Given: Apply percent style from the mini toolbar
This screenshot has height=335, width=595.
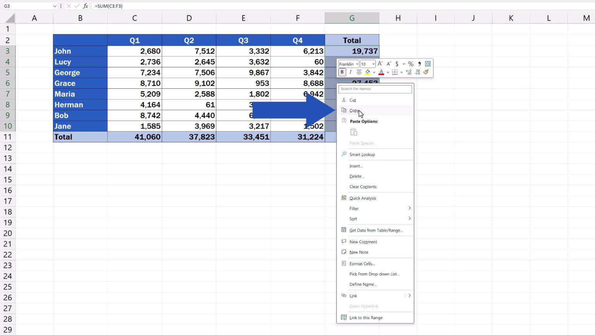Looking at the screenshot, I should click(x=410, y=64).
